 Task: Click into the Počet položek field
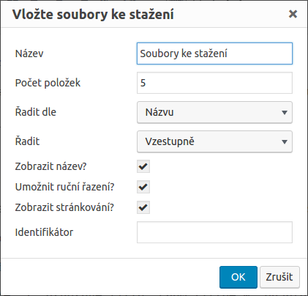(x=214, y=83)
